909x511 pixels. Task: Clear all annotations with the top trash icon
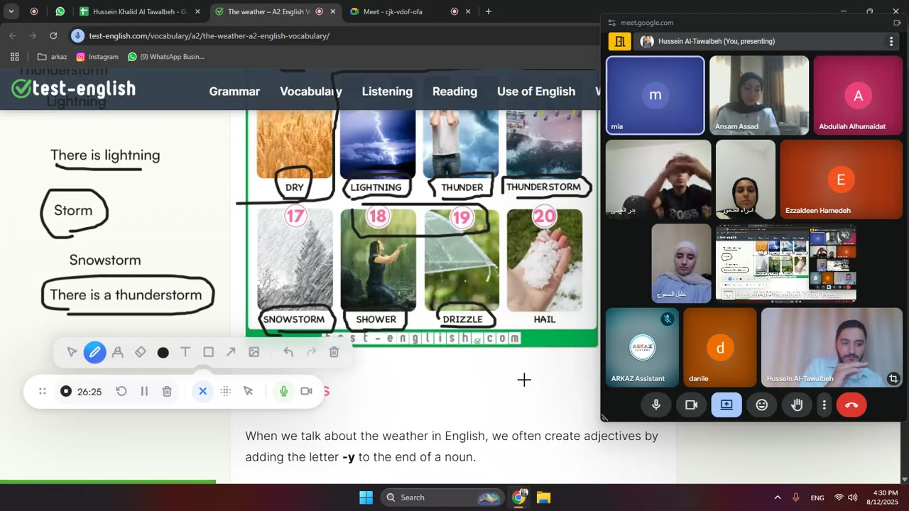point(334,352)
